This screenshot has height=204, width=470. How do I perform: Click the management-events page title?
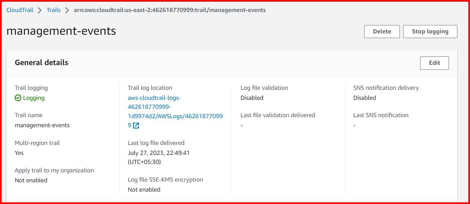(62, 31)
